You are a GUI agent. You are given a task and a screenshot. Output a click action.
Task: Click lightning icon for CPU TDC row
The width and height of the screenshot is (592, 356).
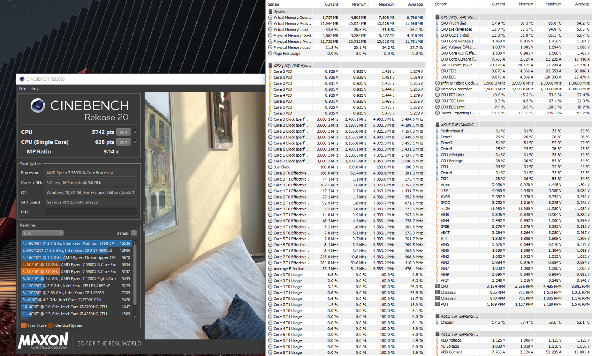tap(437, 71)
